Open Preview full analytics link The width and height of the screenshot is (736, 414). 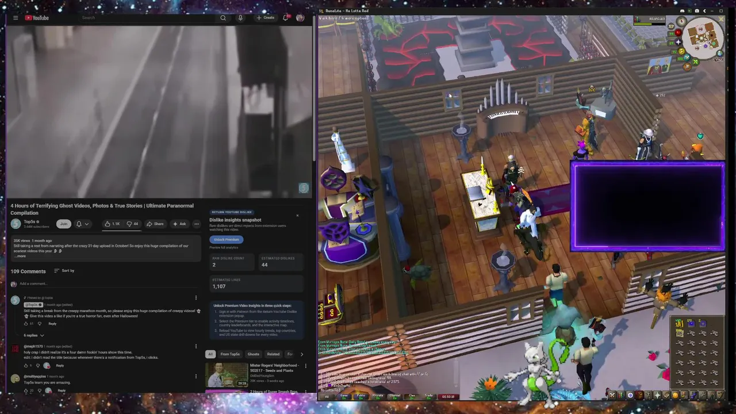(224, 247)
